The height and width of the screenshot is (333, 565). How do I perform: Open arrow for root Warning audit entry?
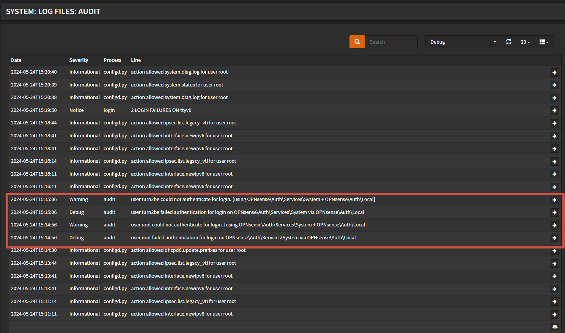[x=554, y=225]
